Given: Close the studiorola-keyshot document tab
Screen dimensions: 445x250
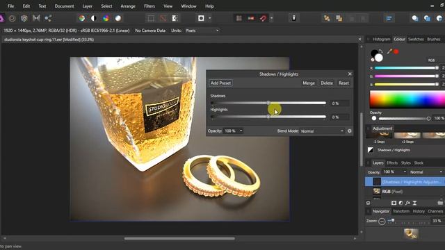Looking at the screenshot, I should point(359,40).
